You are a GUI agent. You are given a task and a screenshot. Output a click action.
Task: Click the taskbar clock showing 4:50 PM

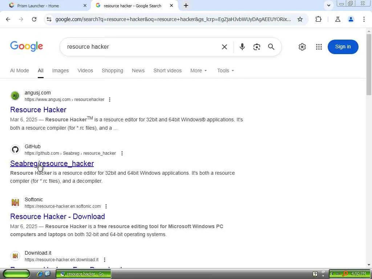click(x=358, y=274)
